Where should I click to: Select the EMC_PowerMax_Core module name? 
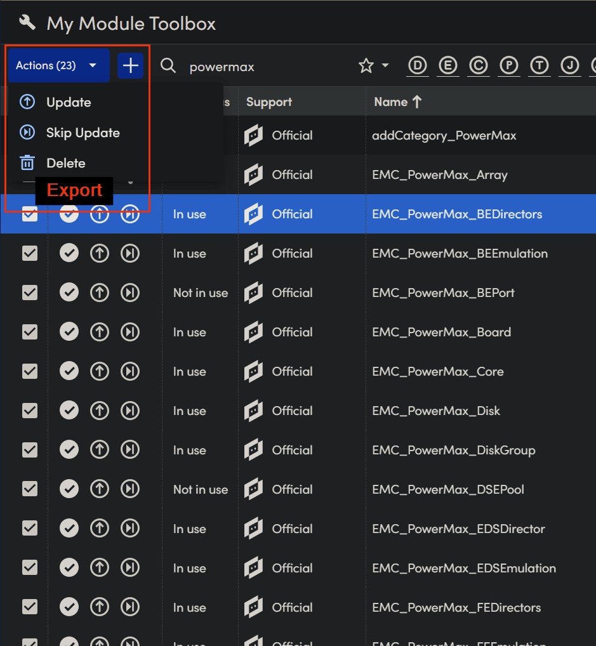tap(438, 372)
